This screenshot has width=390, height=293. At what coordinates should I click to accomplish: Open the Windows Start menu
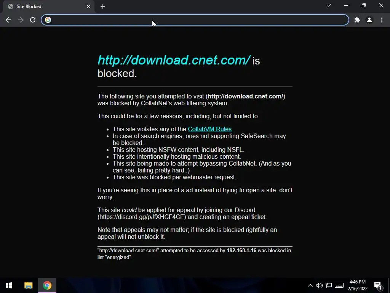9,285
